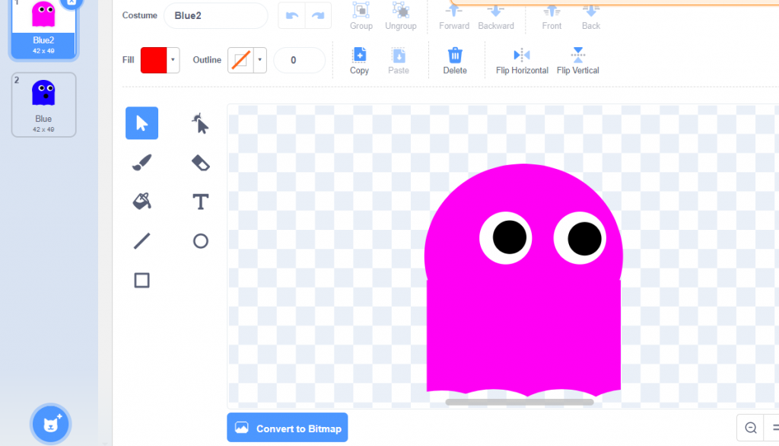Click the costume name field Blue2

tap(215, 15)
